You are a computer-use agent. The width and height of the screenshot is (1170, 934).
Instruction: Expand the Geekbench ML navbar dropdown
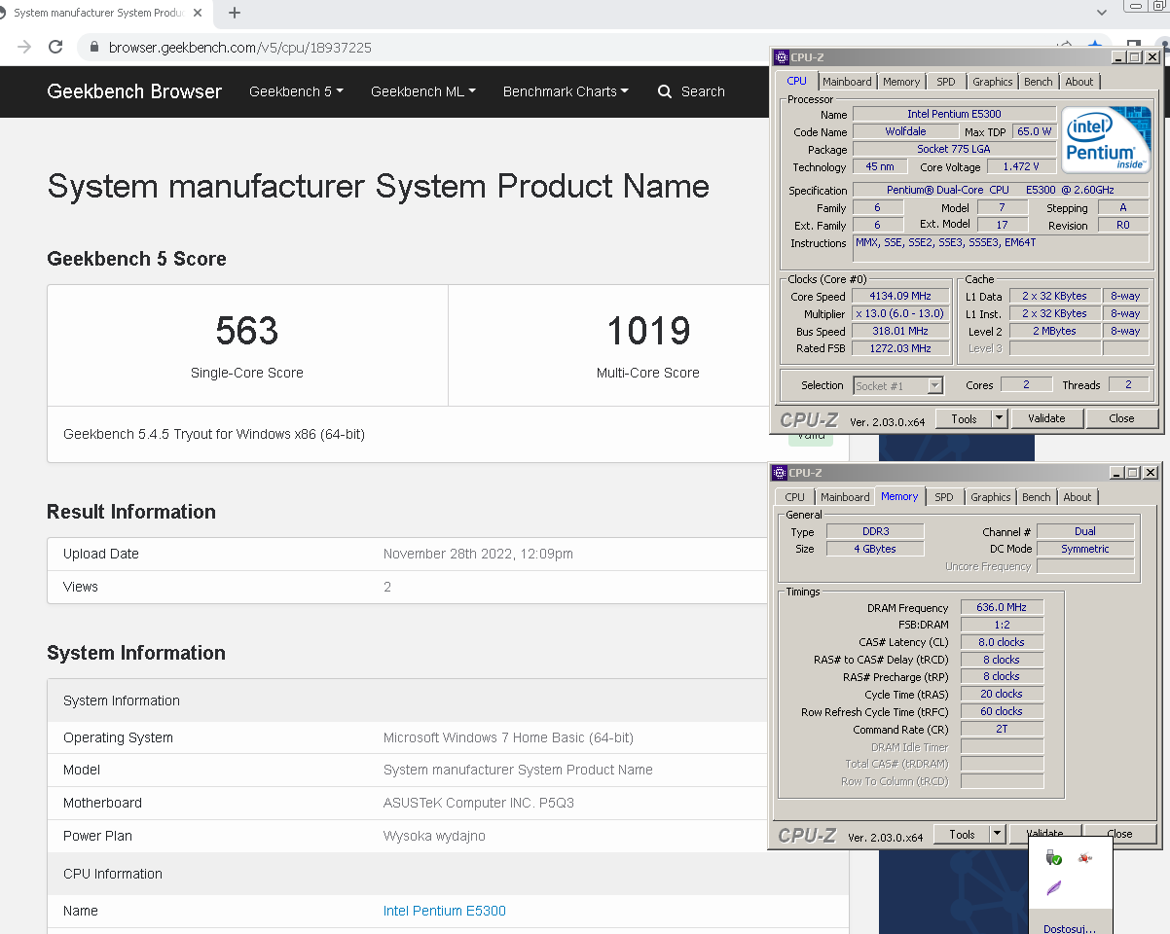tap(423, 91)
